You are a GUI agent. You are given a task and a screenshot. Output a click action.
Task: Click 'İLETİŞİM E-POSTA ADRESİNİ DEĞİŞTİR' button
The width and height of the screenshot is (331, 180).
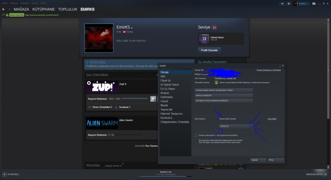pyautogui.click(x=224, y=101)
